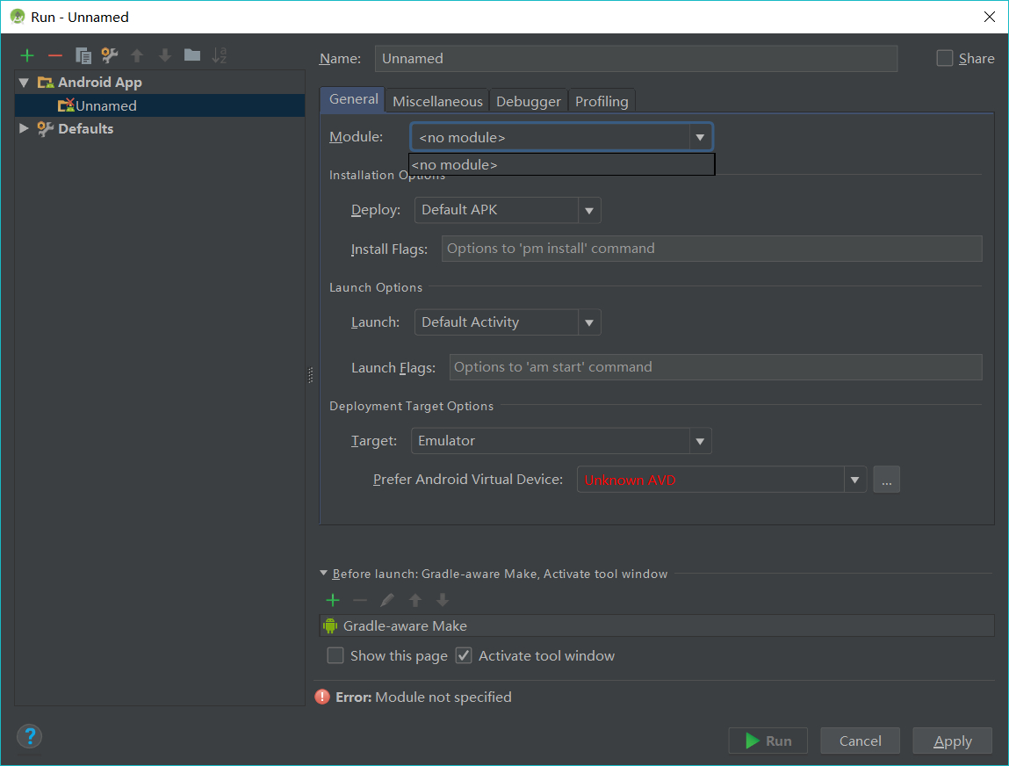This screenshot has height=766, width=1009.
Task: Open edit defaults wrench icon
Action: pos(110,55)
